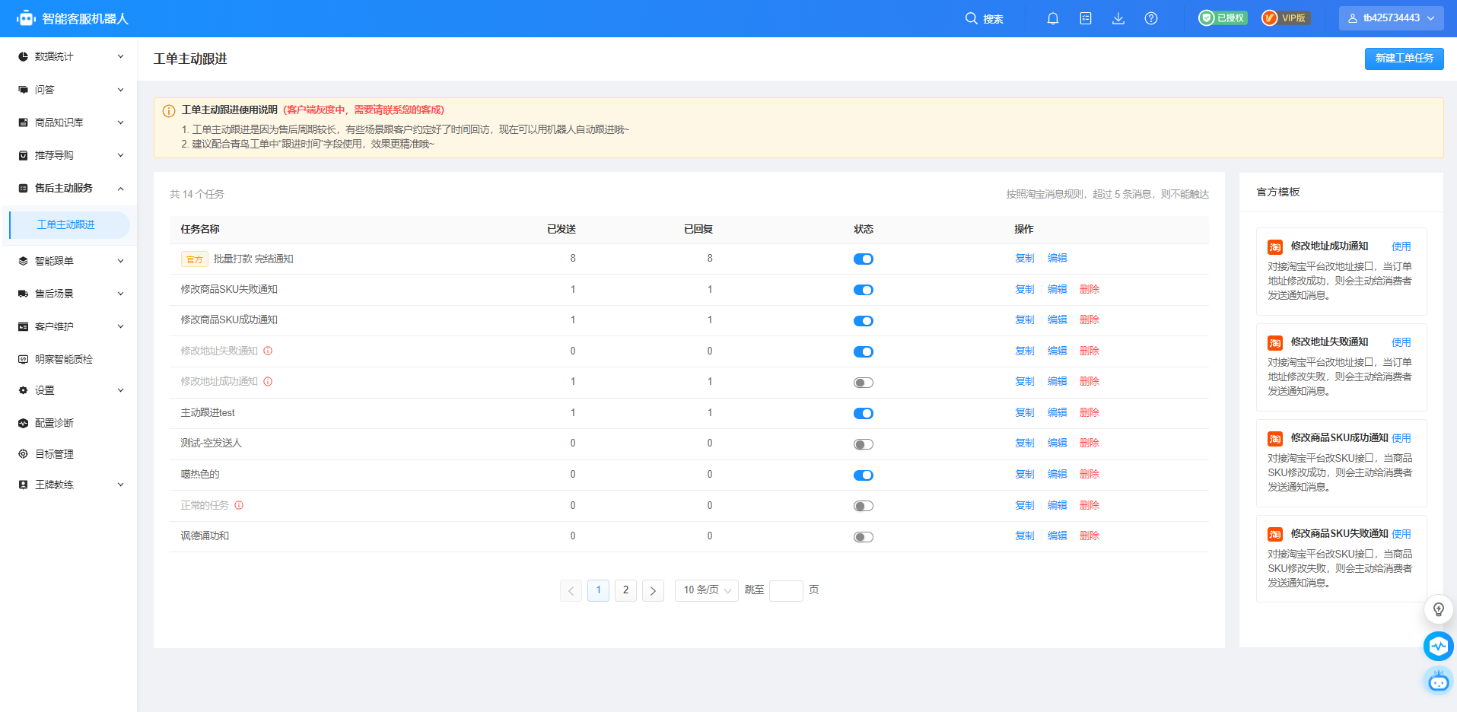Click warning icon beside 正常的任务

[239, 505]
